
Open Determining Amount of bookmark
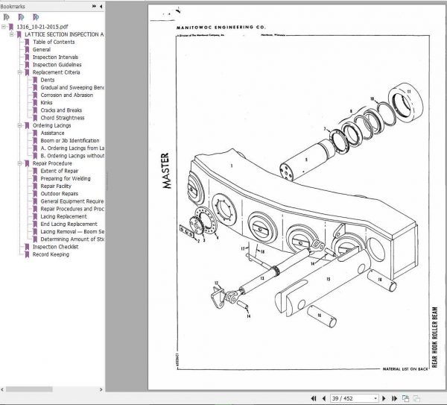point(72,239)
